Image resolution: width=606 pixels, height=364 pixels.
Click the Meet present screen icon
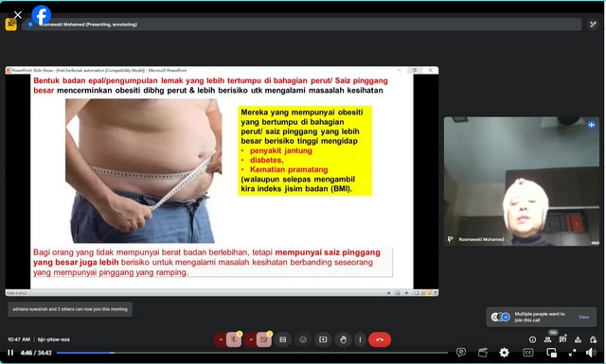pos(323,339)
